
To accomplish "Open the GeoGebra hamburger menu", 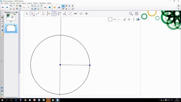I will (137, 14).
